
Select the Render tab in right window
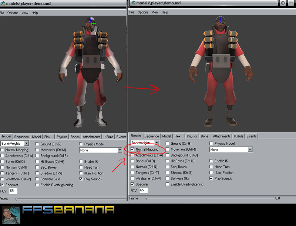[136, 136]
